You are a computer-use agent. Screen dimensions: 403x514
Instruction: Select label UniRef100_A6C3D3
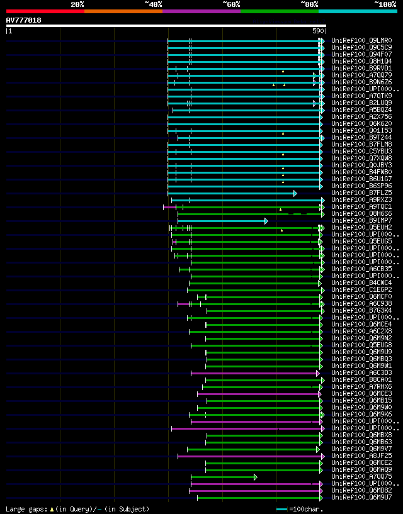(x=361, y=372)
